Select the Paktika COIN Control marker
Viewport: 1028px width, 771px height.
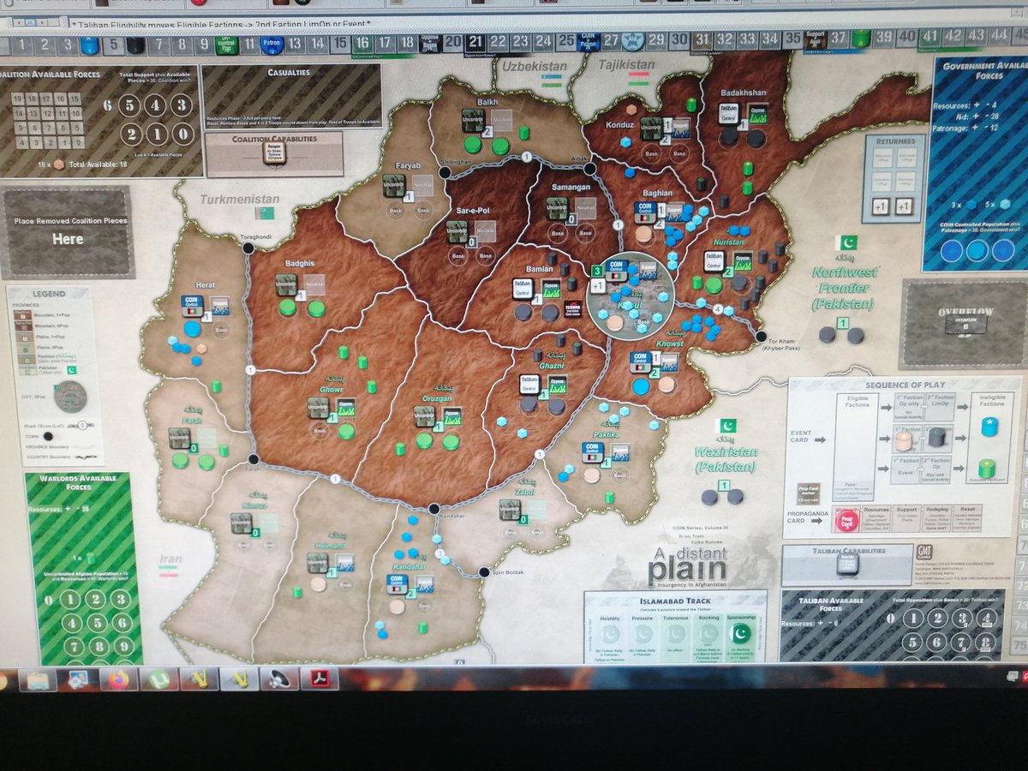pyautogui.click(x=592, y=452)
